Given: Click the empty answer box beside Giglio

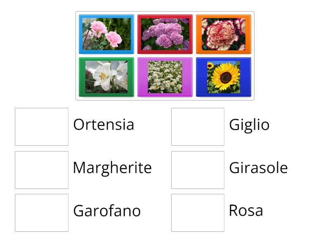Looking at the screenshot, I should coord(198,126).
